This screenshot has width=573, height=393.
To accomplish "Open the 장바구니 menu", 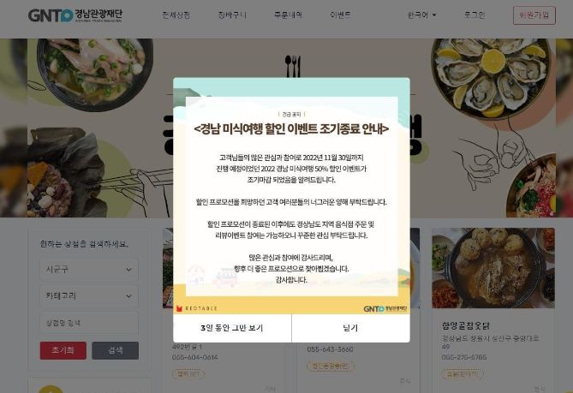I will [x=232, y=15].
